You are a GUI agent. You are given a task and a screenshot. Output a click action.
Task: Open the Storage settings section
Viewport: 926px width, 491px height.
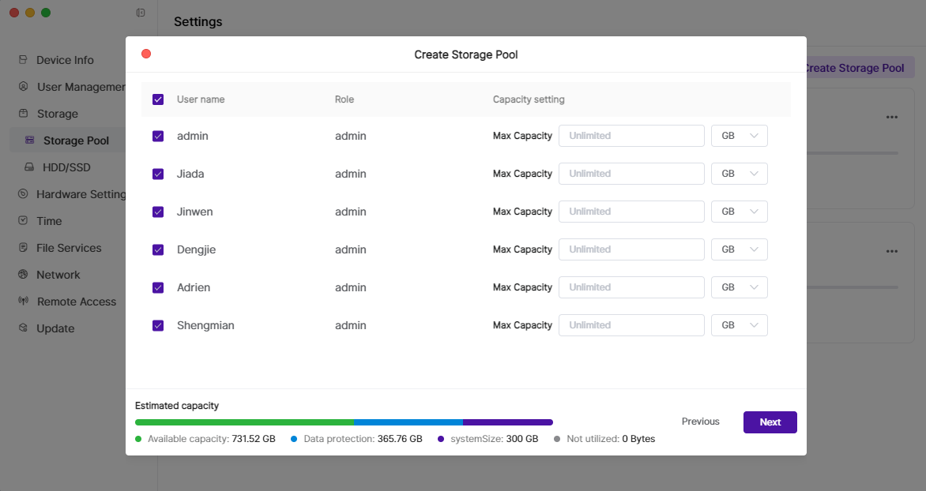(x=58, y=114)
